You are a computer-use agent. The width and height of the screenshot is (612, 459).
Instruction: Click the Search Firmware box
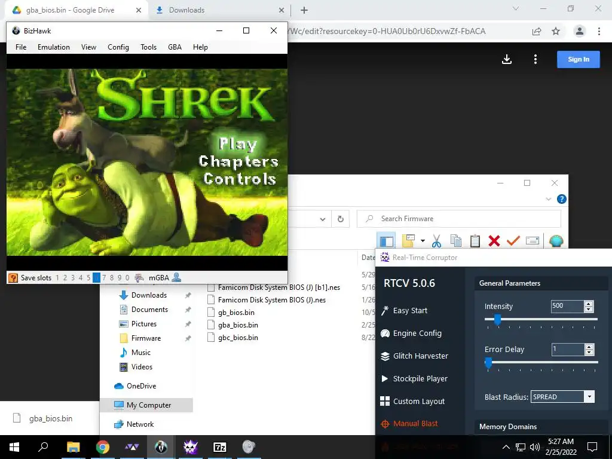[459, 219]
